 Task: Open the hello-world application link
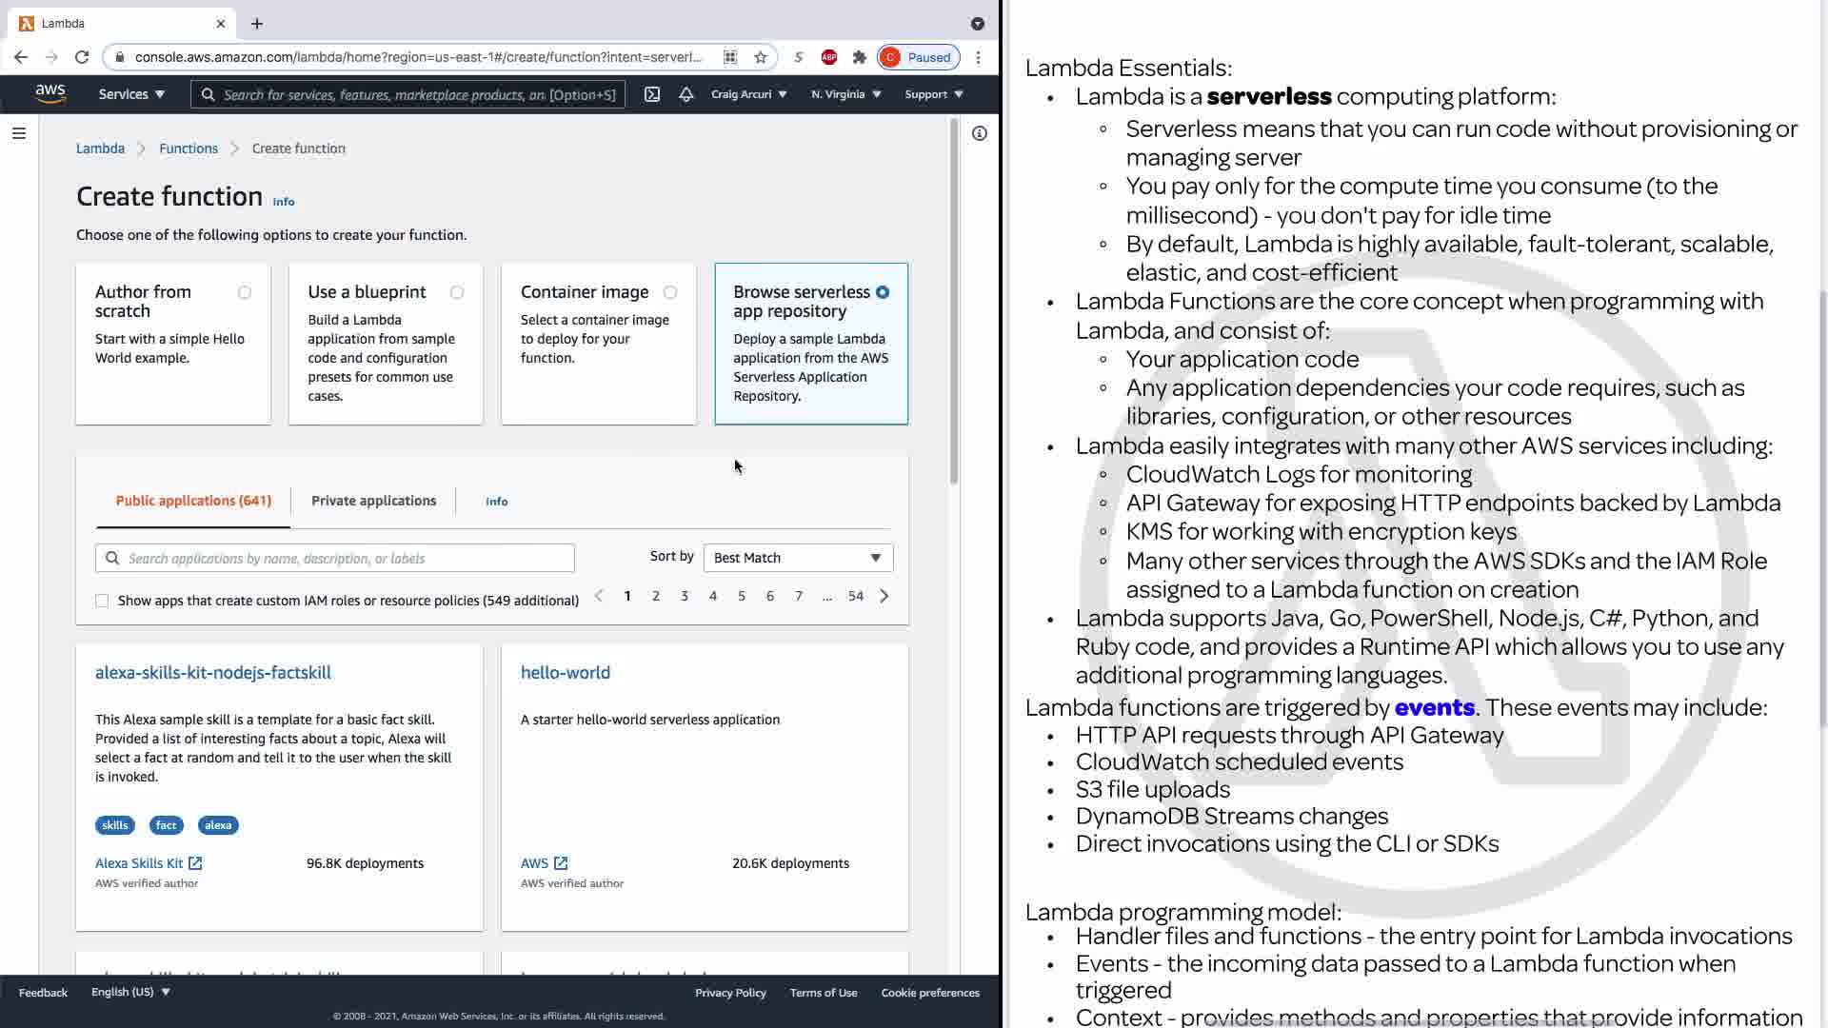pyautogui.click(x=566, y=672)
